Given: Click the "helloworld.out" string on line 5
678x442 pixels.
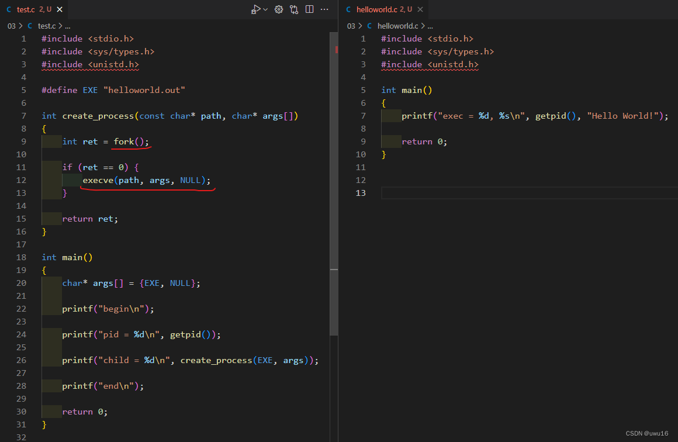Looking at the screenshot, I should [x=144, y=91].
